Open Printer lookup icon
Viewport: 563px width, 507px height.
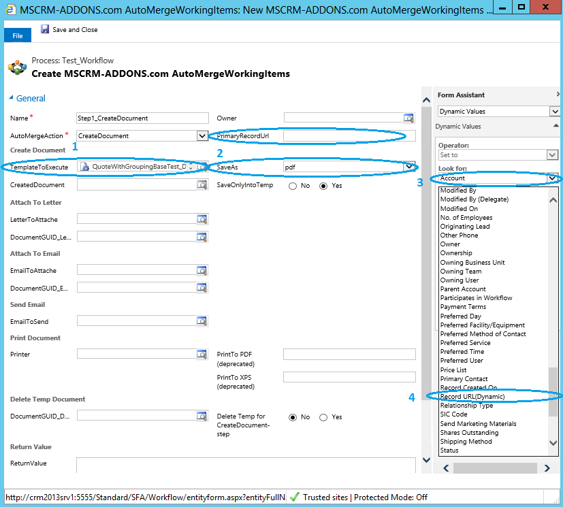(202, 354)
